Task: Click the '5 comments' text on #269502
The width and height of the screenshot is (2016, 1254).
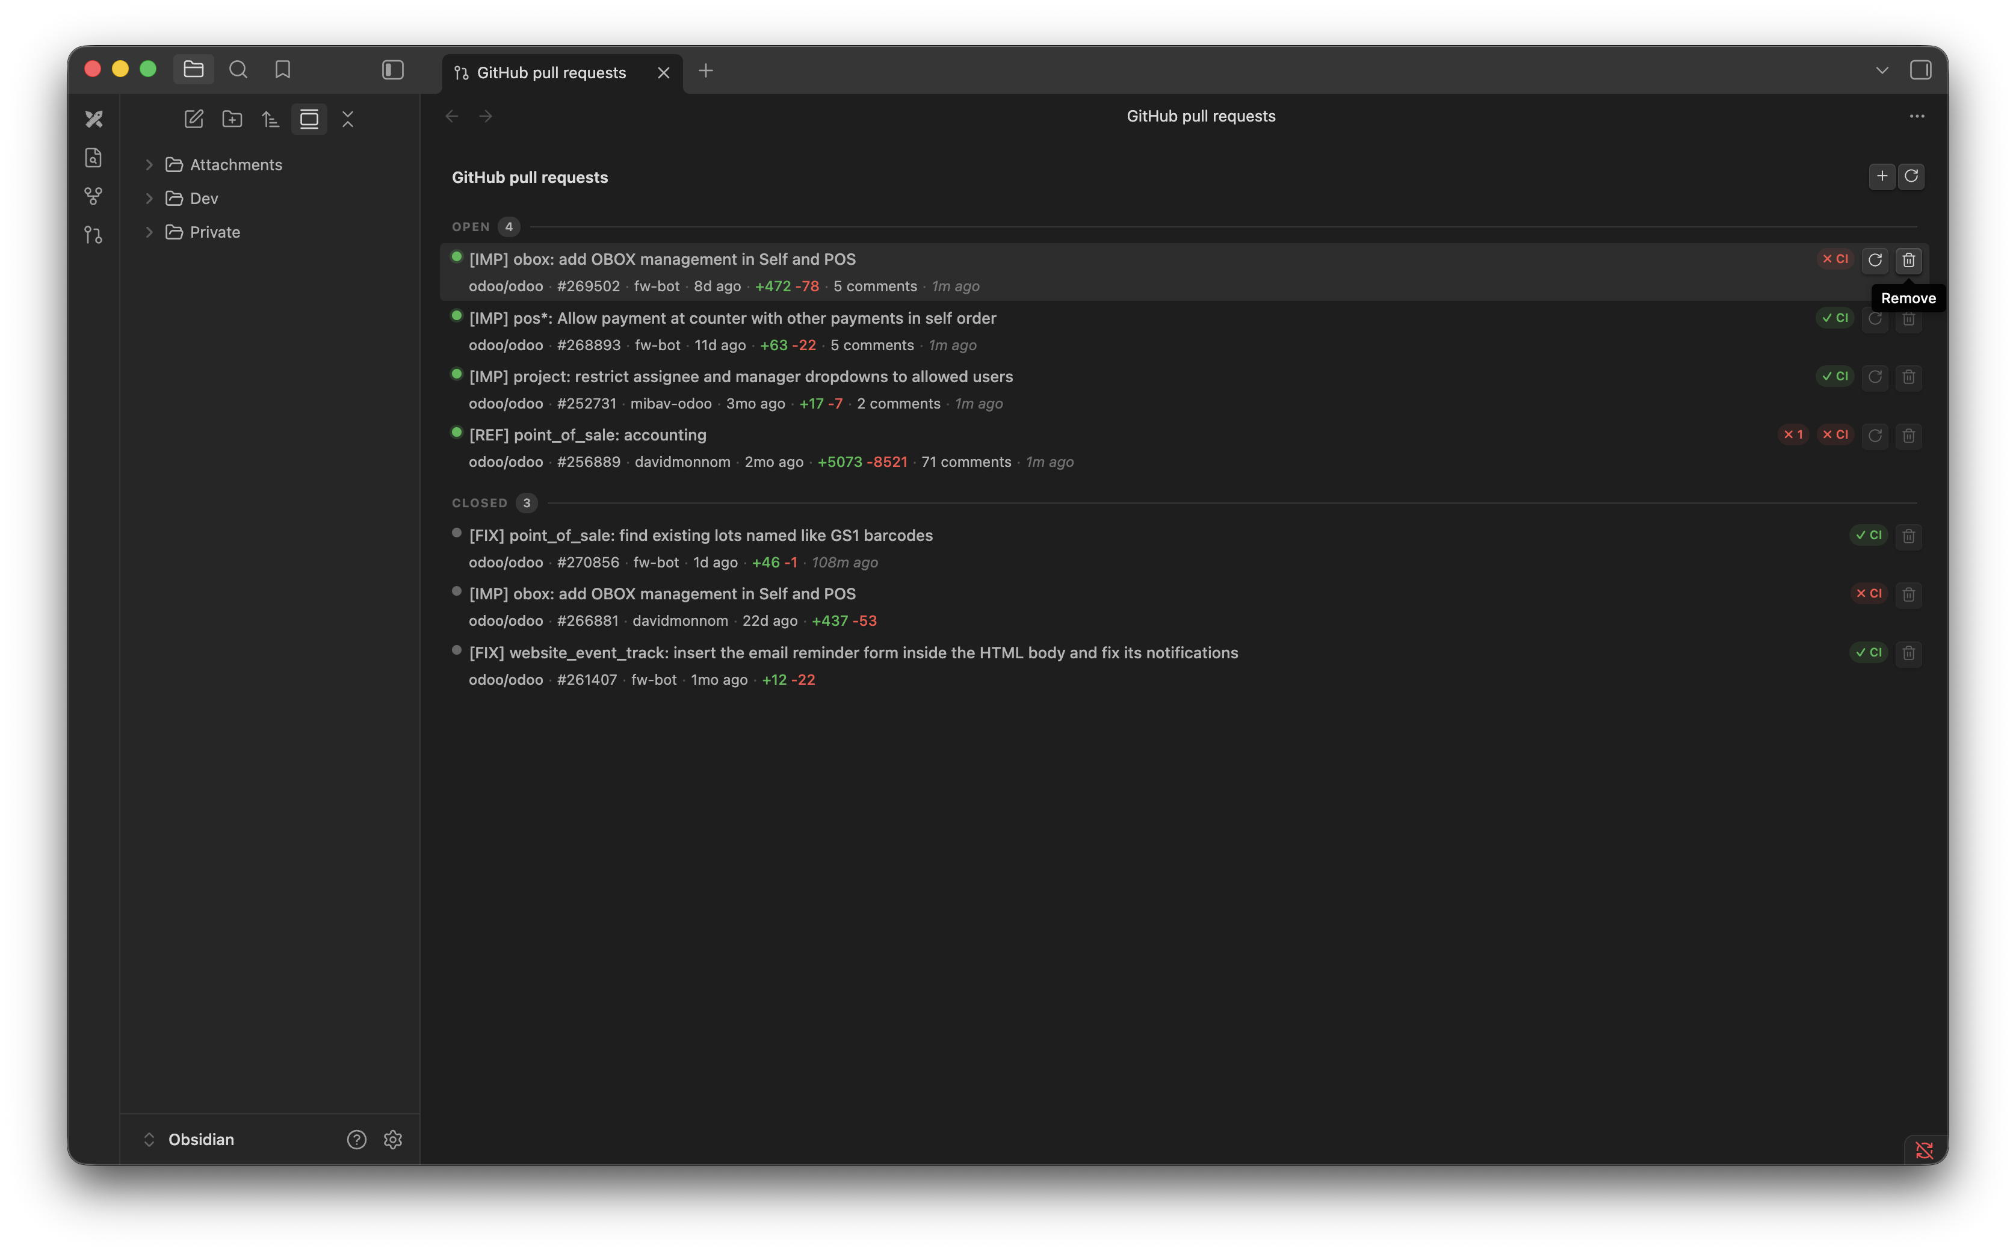Action: click(x=875, y=286)
